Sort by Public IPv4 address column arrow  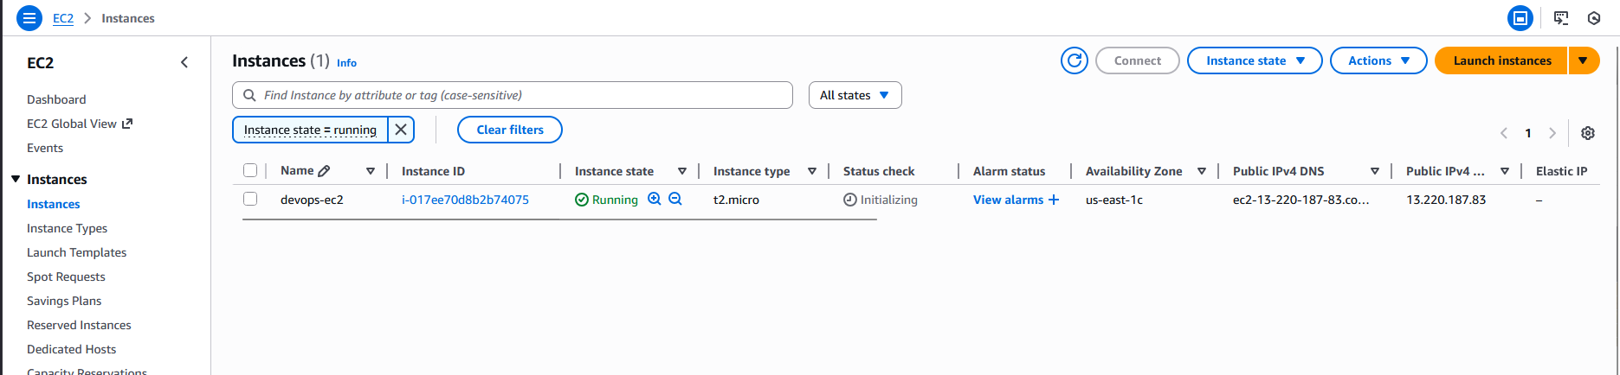pos(1505,171)
